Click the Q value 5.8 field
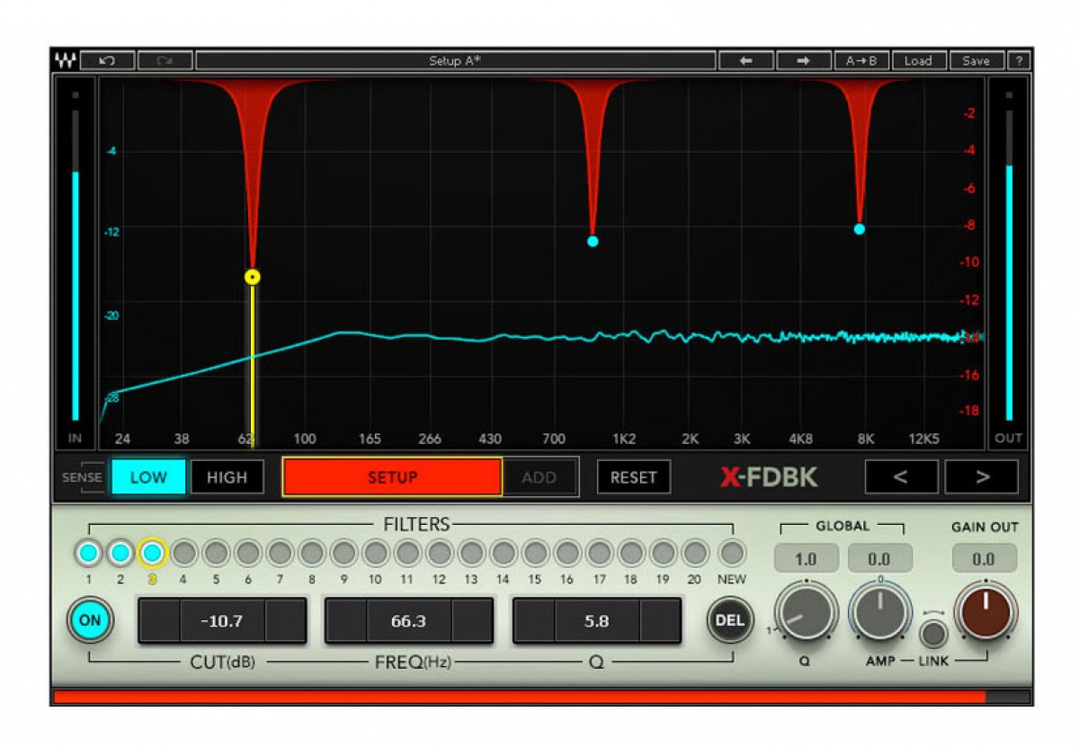The height and width of the screenshot is (747, 1079). point(597,620)
